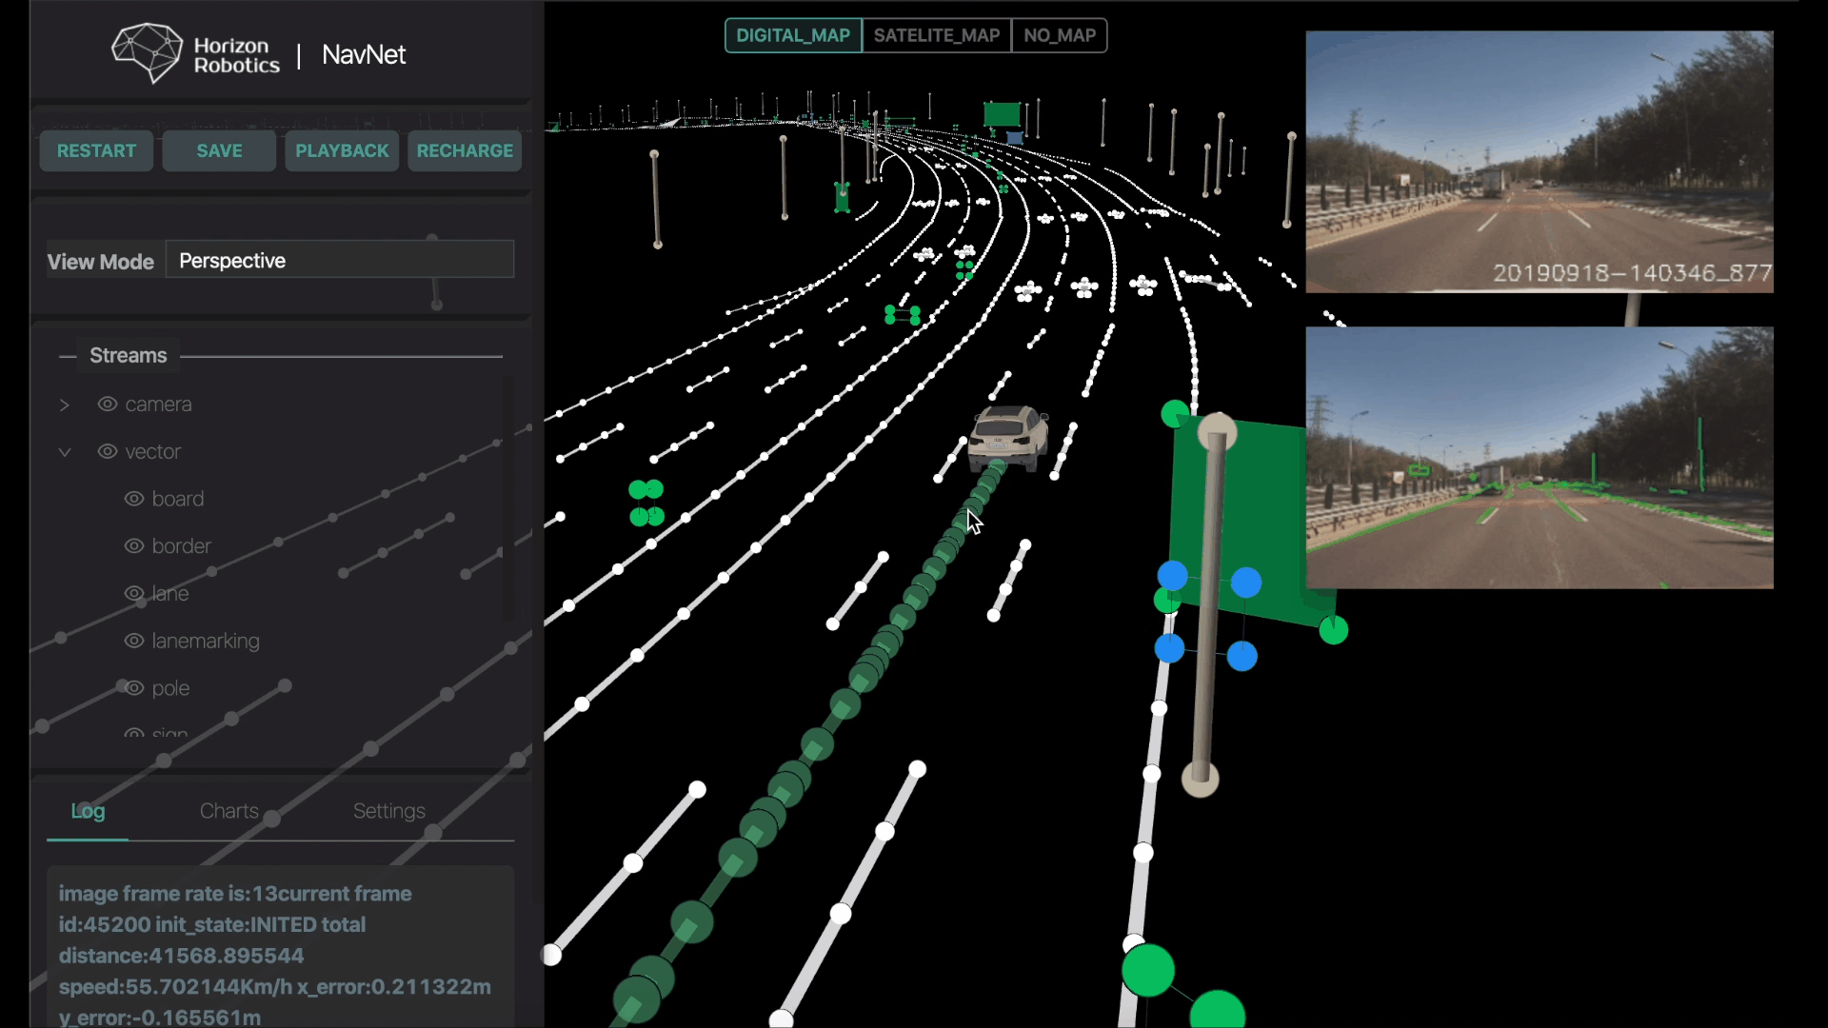Viewport: 1828px width, 1028px height.
Task: Click the Horizon Robotics logo icon
Action: coord(147,53)
